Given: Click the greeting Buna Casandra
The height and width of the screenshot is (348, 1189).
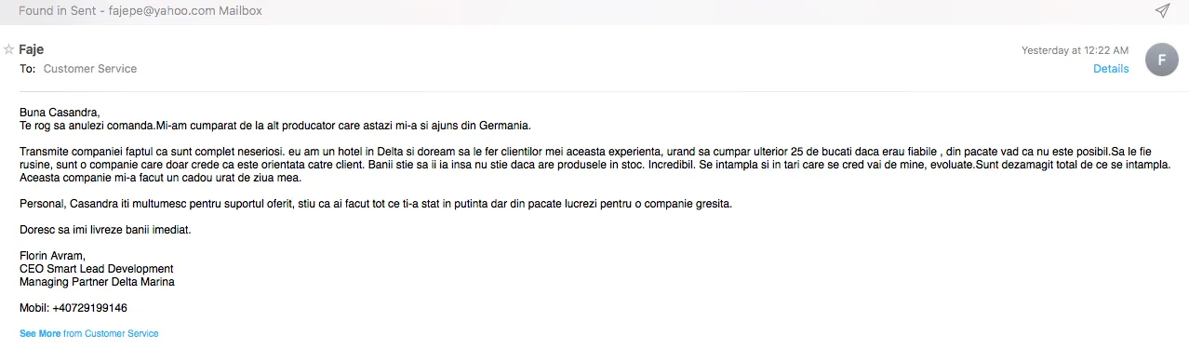Looking at the screenshot, I should coord(60,113).
